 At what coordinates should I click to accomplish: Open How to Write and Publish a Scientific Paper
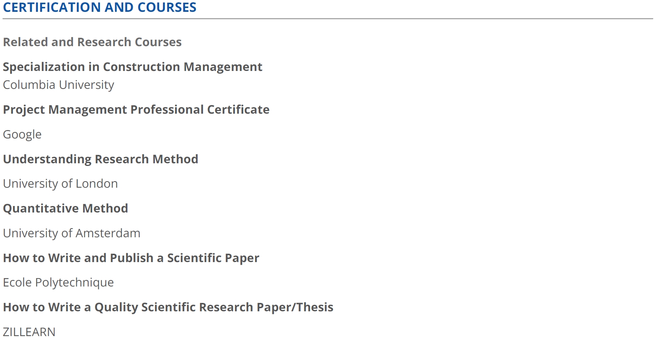131,258
